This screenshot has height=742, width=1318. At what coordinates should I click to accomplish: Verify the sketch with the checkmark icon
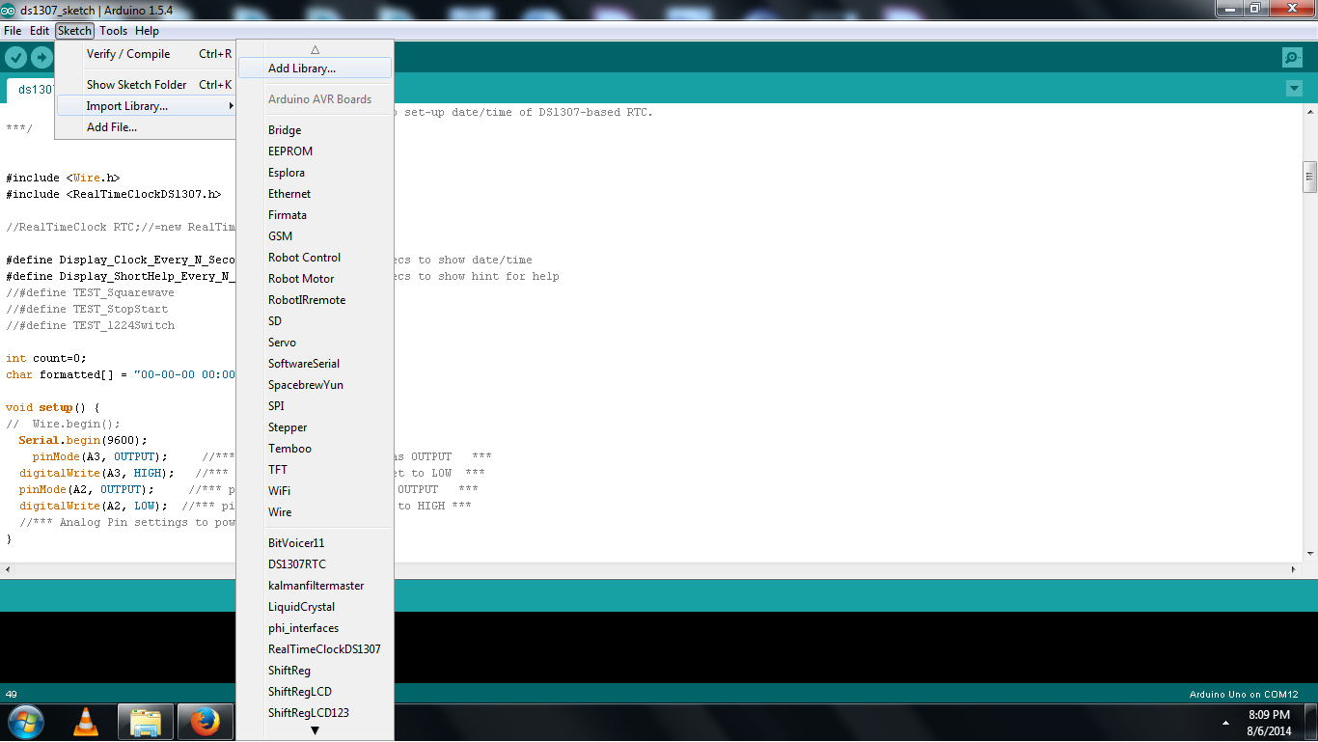15,57
